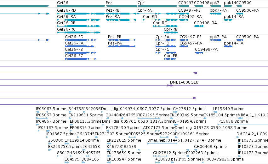Select the EK119914.5prime EST label

82,140
